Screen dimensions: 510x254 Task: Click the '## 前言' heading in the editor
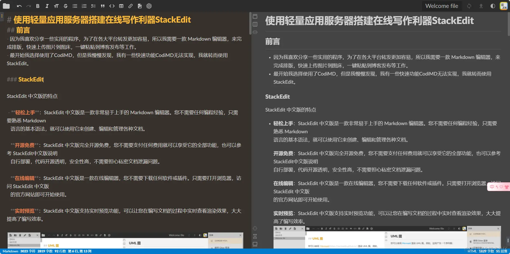pyautogui.click(x=18, y=30)
